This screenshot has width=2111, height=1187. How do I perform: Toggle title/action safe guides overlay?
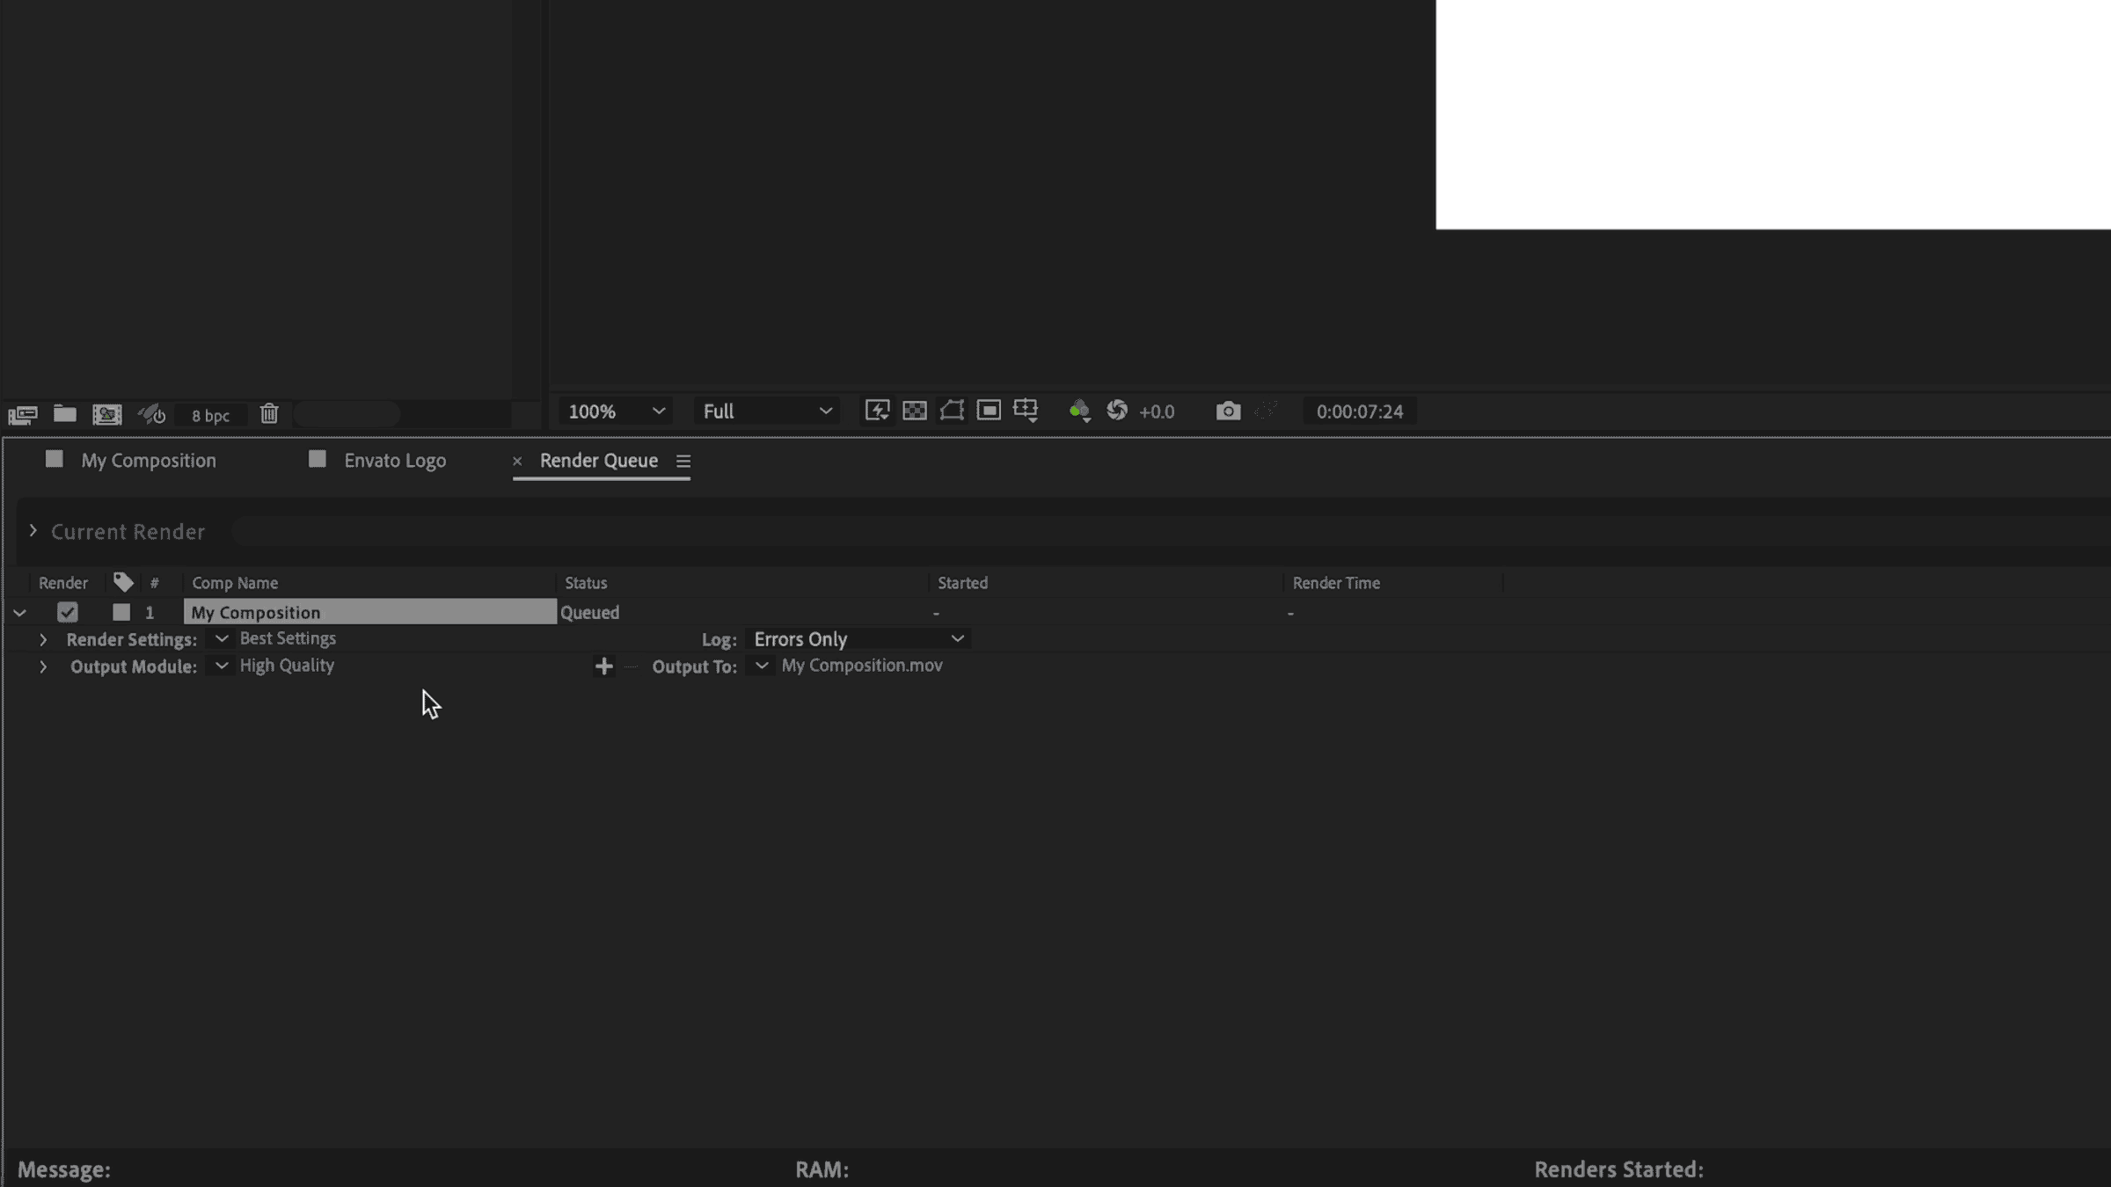click(x=1026, y=411)
